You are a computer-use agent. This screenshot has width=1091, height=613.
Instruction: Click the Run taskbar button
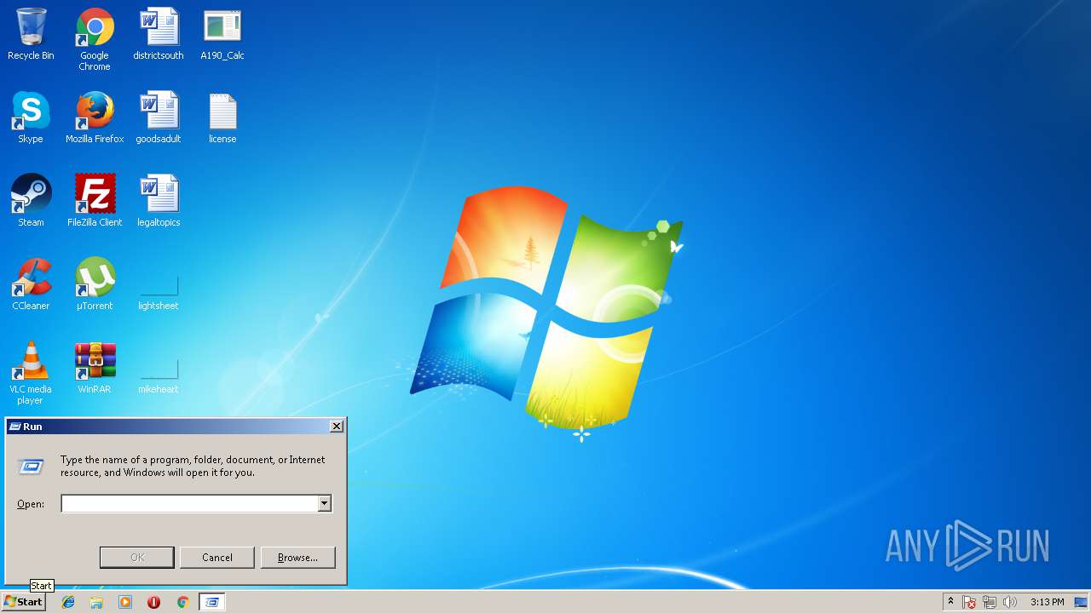tap(212, 602)
